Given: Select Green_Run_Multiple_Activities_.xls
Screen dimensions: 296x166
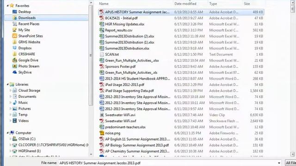Looking at the screenshot, I should click(x=181, y=72).
